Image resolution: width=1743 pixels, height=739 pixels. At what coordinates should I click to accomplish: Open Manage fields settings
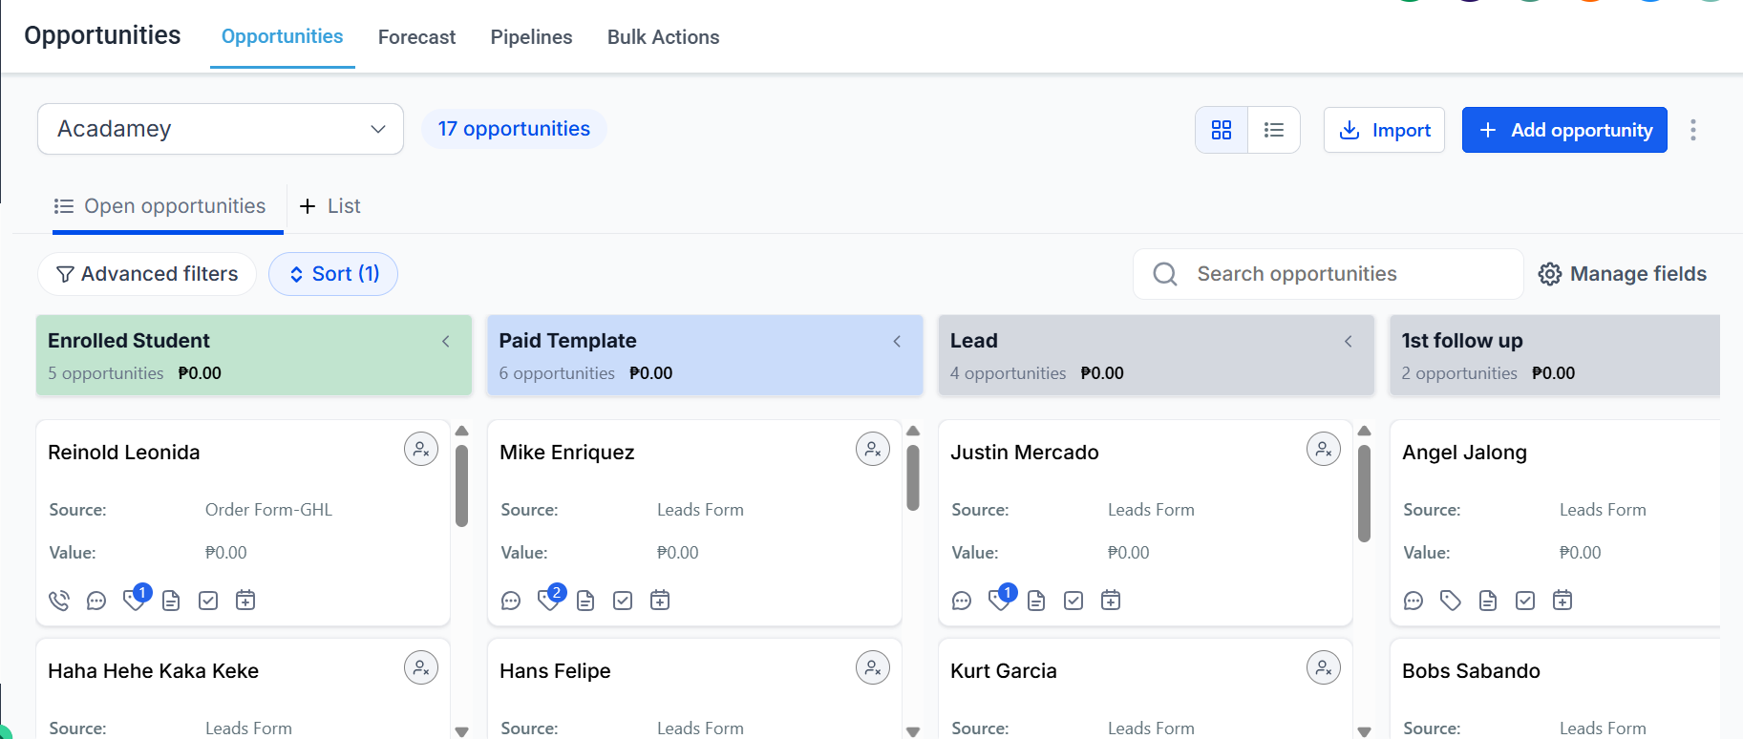coord(1623,274)
